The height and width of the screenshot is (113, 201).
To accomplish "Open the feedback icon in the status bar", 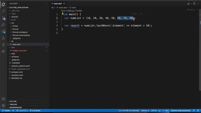I will click(x=194, y=110).
